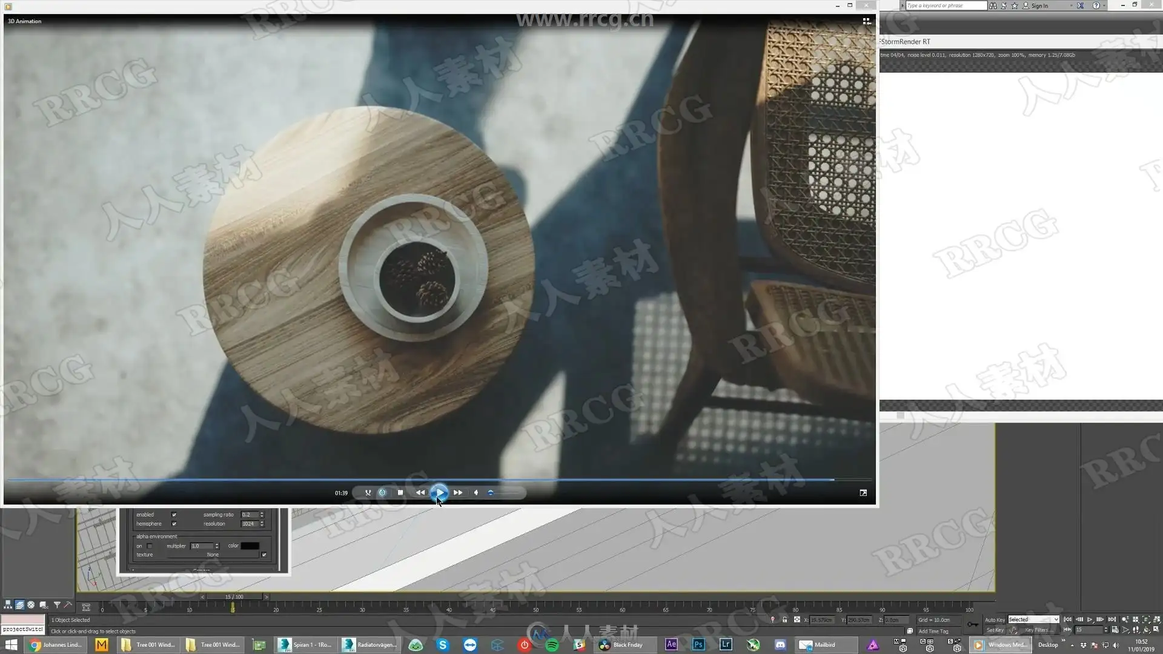1163x654 pixels.
Task: Open Photoshop from the taskbar
Action: (x=698, y=645)
